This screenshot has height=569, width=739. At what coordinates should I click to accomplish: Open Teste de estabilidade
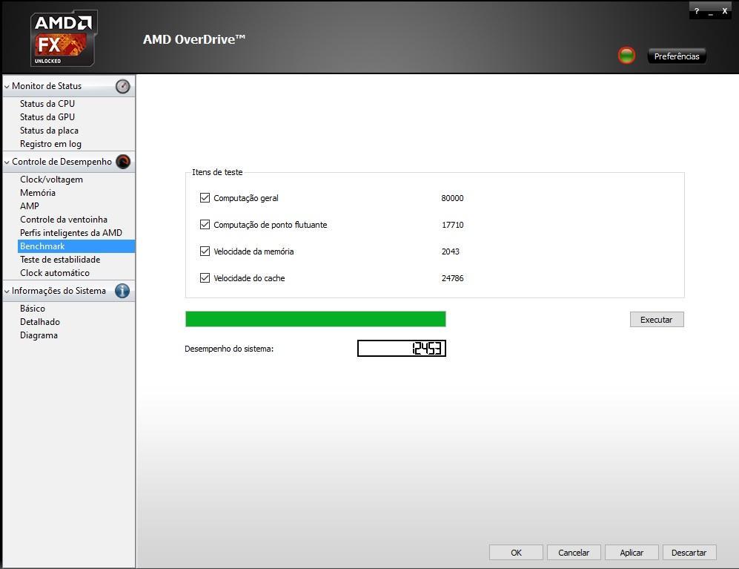coord(60,260)
